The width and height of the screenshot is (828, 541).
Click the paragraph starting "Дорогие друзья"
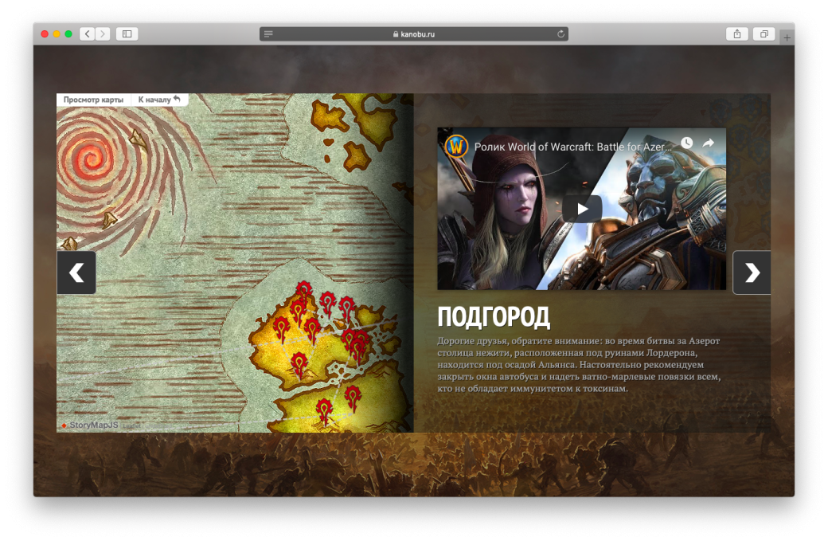pos(579,365)
